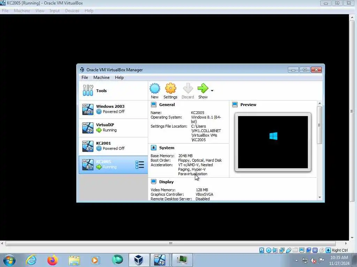Image resolution: width=357 pixels, height=267 pixels.
Task: Click the display status bar icon
Action: [x=302, y=250]
